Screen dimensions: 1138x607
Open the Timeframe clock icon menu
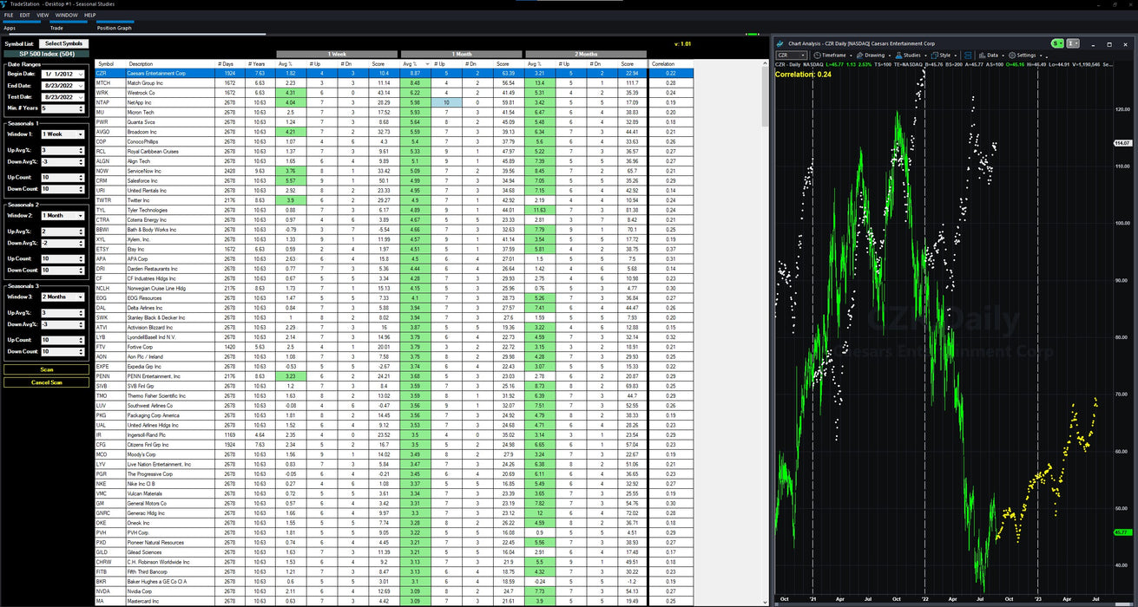pyautogui.click(x=817, y=55)
